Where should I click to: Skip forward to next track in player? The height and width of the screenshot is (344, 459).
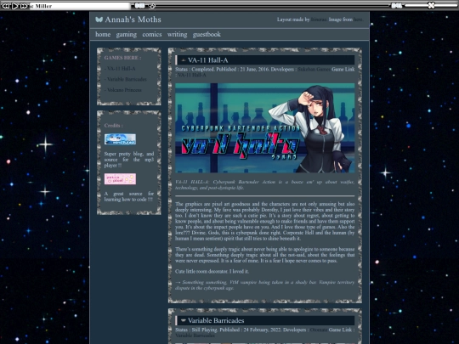pyautogui.click(x=24, y=6)
